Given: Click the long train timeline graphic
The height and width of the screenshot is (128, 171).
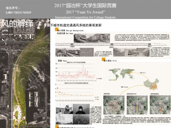Looking at the screenshot, I should point(111,44).
